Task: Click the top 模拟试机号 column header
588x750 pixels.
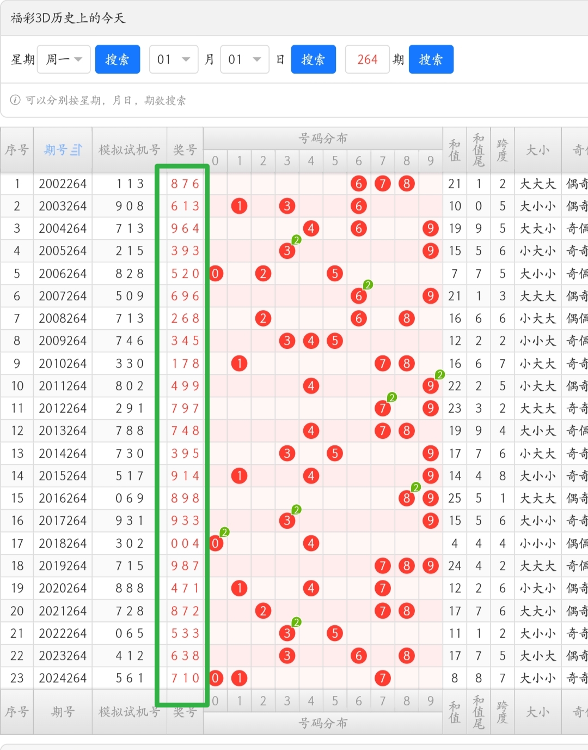Action: 129,150
